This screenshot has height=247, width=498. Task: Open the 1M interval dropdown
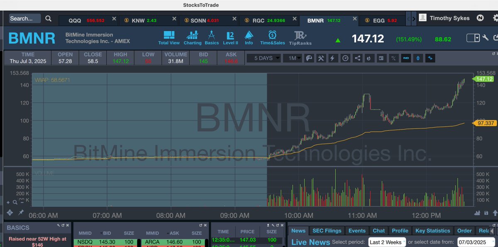click(292, 58)
